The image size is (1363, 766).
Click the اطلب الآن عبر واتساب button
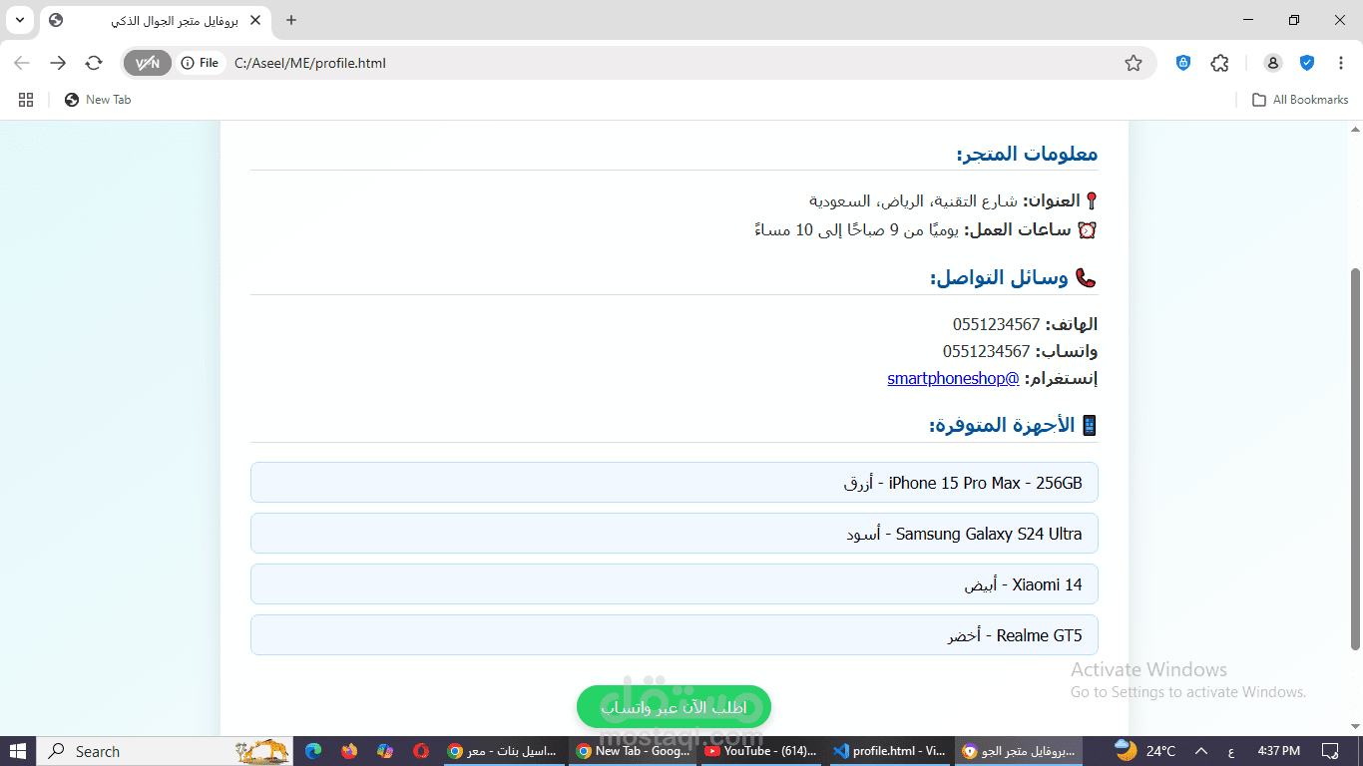[x=674, y=707]
